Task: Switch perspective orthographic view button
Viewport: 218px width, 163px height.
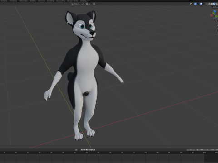Action: [218, 32]
